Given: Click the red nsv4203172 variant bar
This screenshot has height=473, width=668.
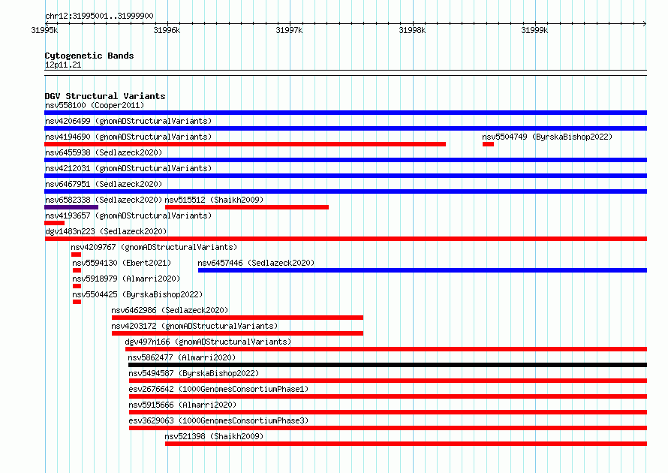Looking at the screenshot, I should pos(237,333).
